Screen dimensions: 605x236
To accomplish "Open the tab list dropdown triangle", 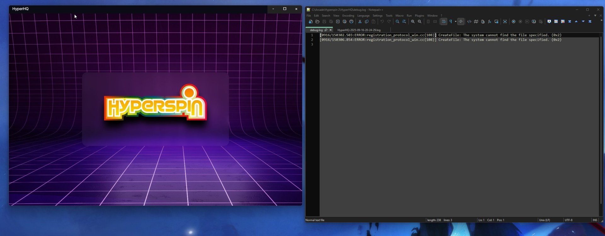I will click(x=595, y=15).
